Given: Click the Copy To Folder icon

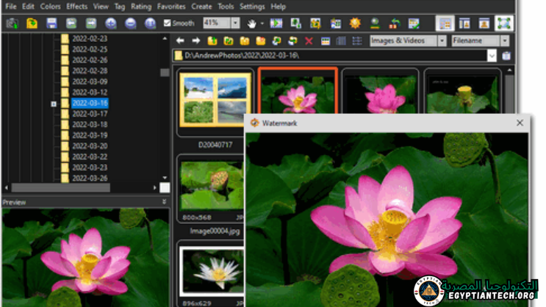Looking at the screenshot, I should tap(277, 40).
